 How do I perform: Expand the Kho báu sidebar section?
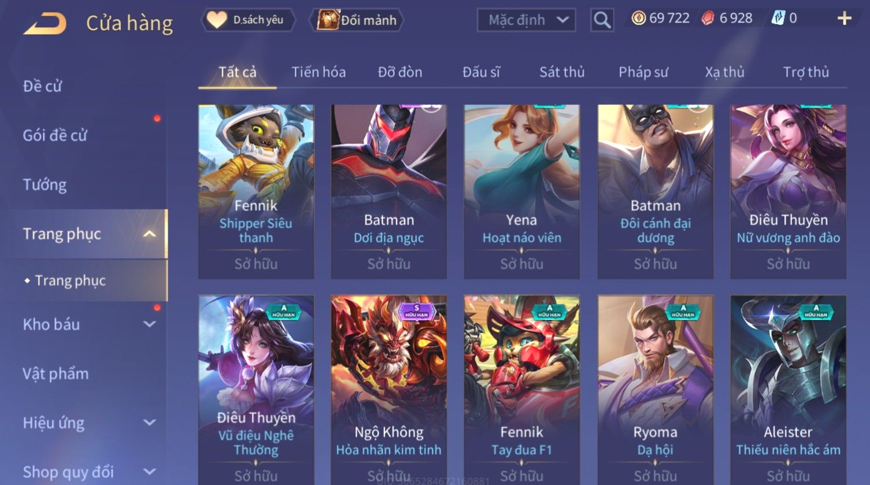coord(149,324)
